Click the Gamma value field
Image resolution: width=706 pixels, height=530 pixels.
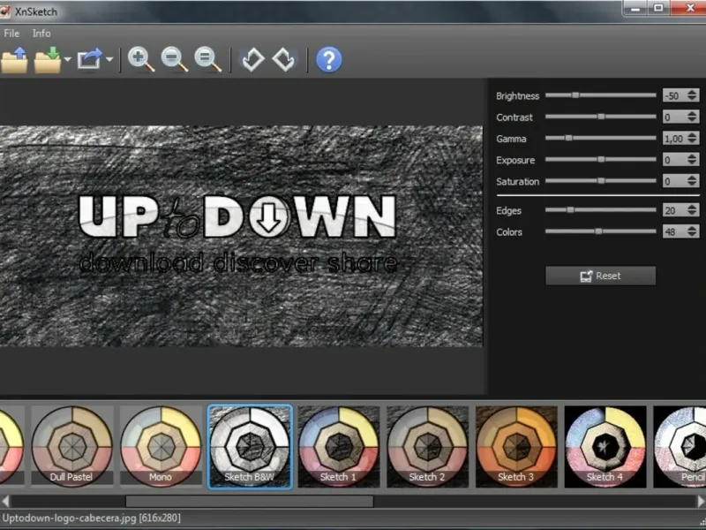674,139
